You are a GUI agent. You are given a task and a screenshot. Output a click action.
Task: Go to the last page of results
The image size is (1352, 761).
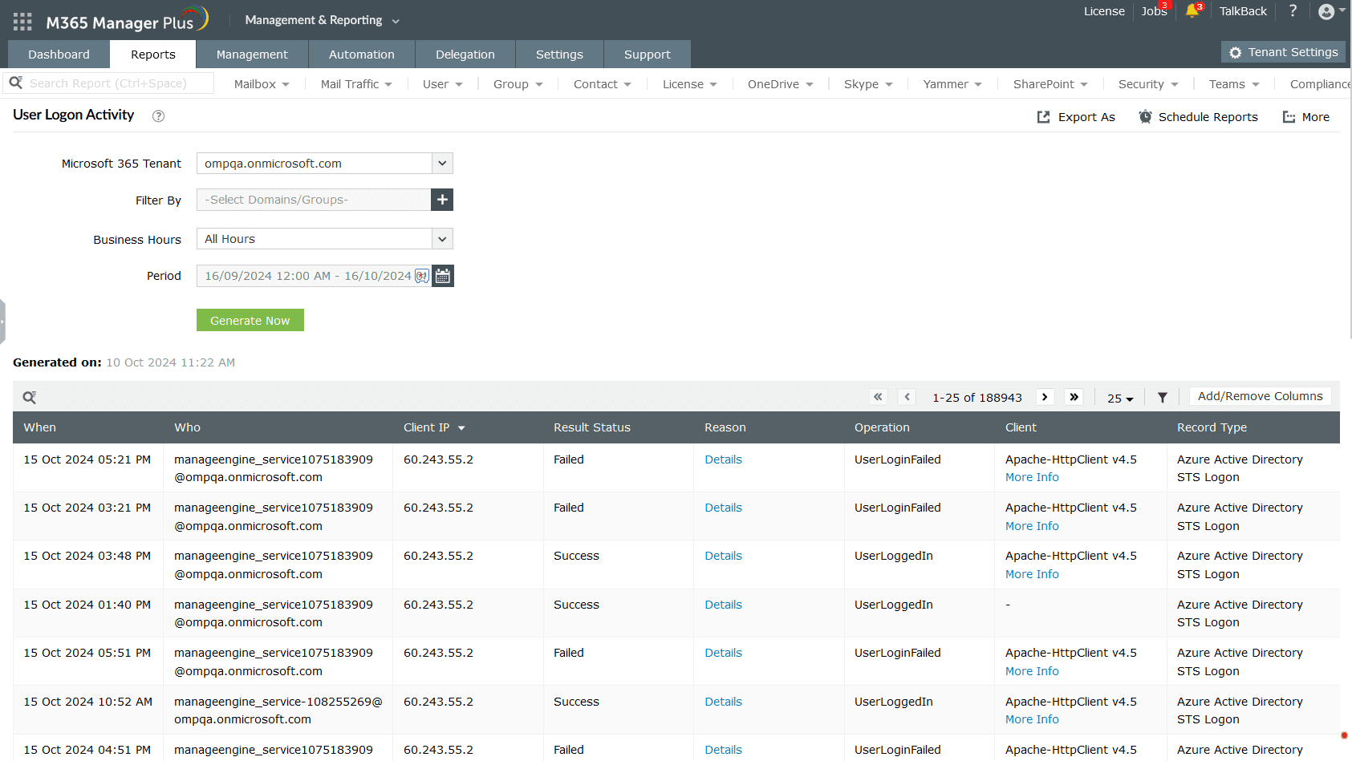point(1074,397)
